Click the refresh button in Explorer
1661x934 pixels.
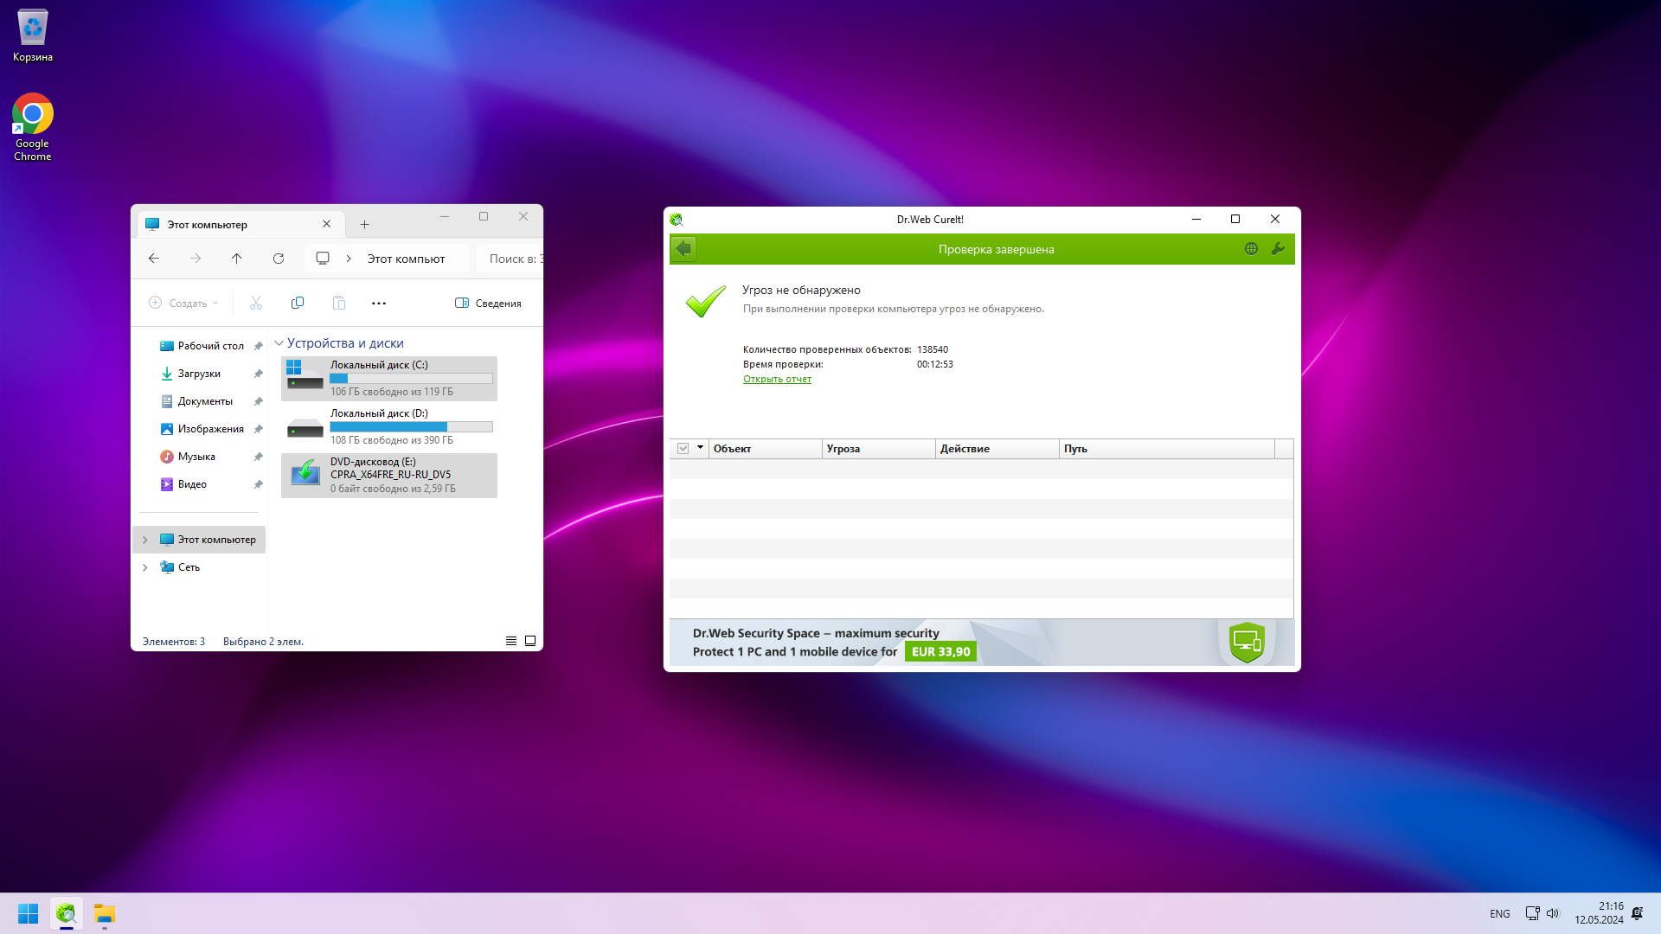279,259
